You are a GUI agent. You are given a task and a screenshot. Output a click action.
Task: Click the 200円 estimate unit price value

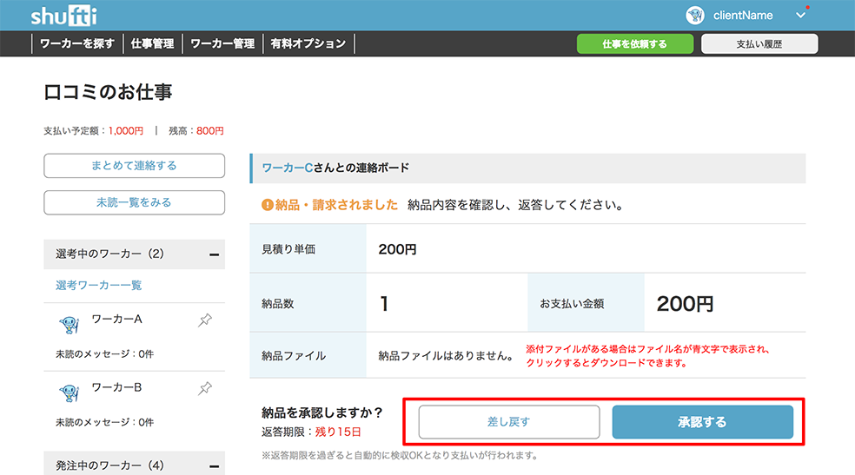point(397,249)
